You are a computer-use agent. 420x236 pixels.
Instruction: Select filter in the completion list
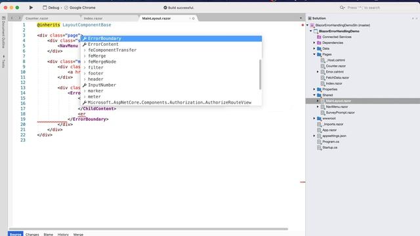171,68
